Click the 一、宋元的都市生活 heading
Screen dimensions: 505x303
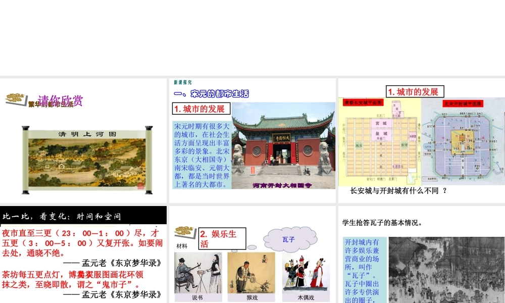click(211, 94)
